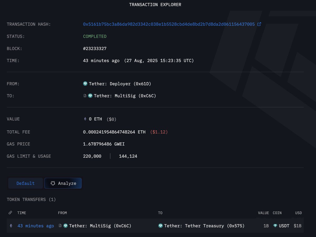Viewport: 316px width, 237px height.
Task: Click total fee 0.000241954864748264 ETH
Action: coord(114,132)
